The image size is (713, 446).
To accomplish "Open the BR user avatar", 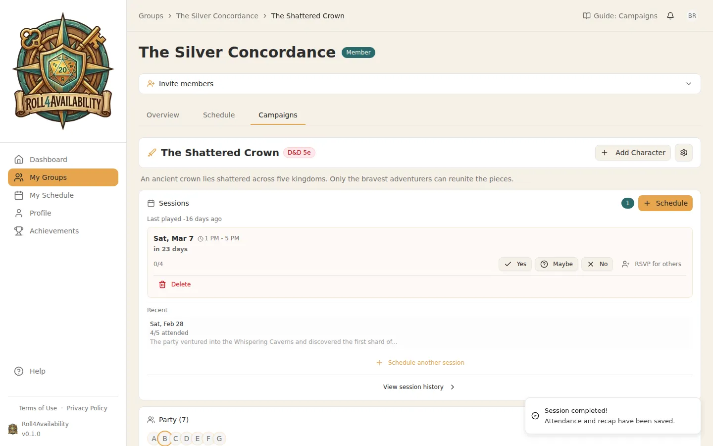I will [x=692, y=16].
